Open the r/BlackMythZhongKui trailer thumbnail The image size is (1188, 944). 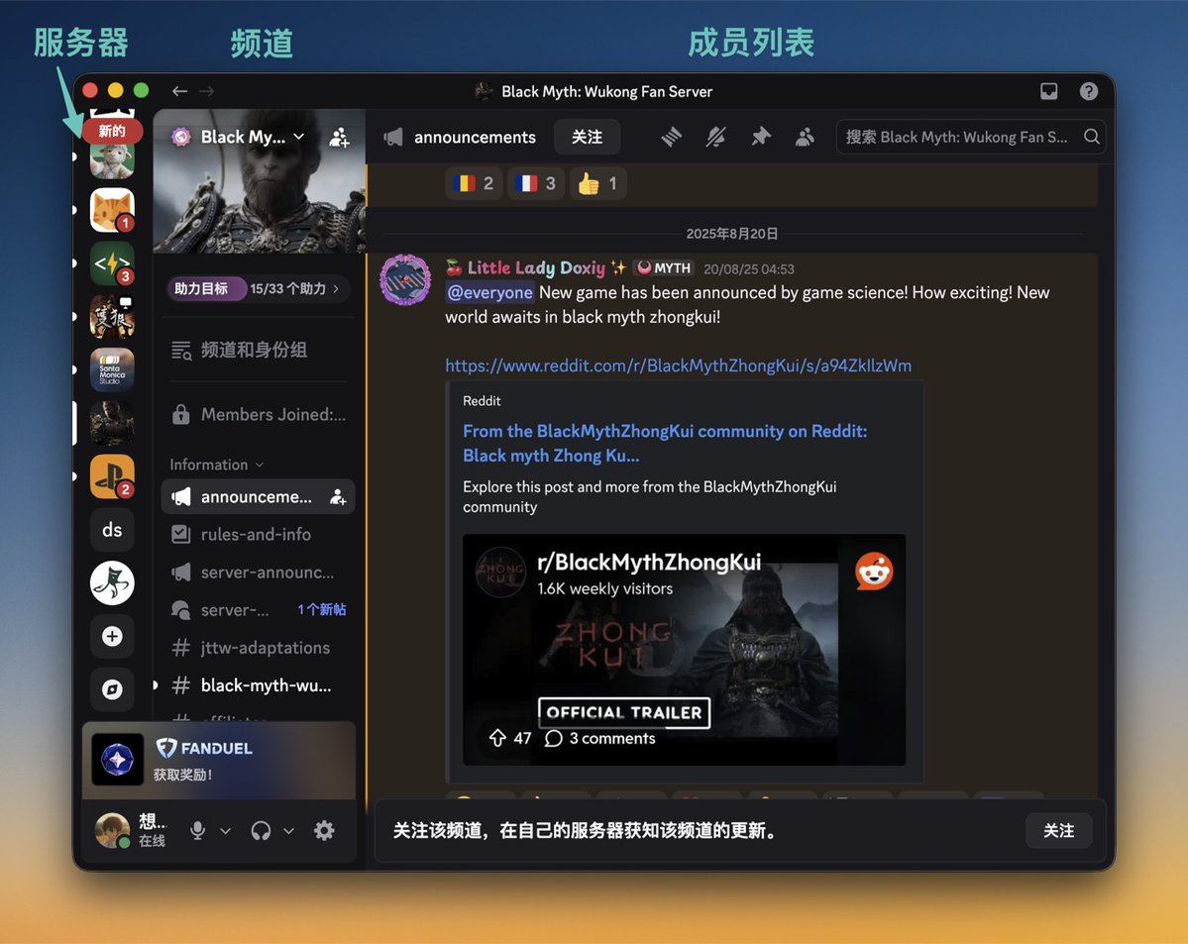pyautogui.click(x=684, y=649)
